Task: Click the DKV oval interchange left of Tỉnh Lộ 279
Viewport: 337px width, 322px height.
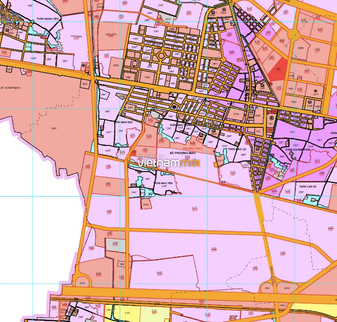Action: pos(267,288)
